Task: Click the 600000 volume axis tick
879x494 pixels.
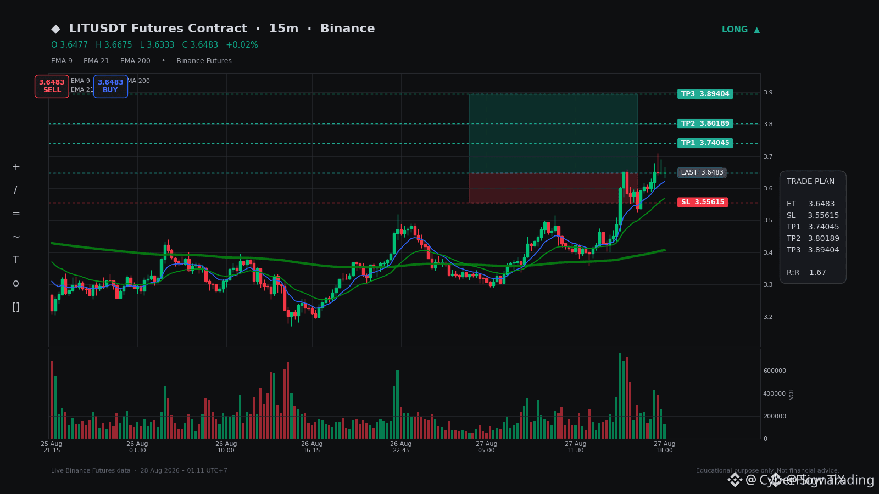Action: click(775, 371)
